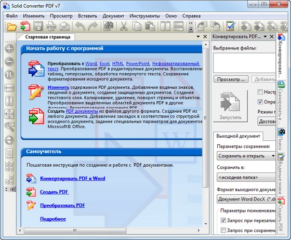Click the Конвертировать PDF в Word link
Screen dimensions: 291x240
click(73, 178)
